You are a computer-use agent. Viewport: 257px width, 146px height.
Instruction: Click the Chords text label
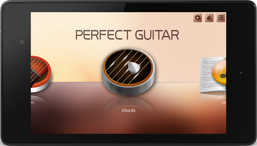point(128,110)
